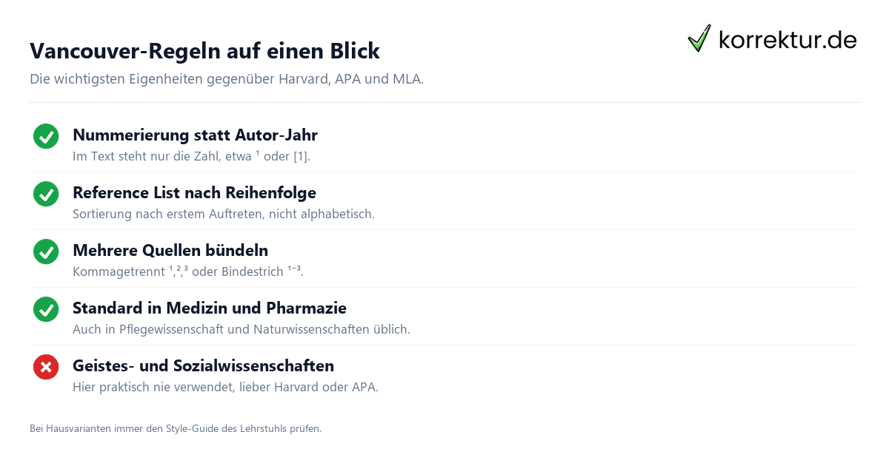Select the Geistes- und Sozialwissenschaften title
Viewport: 889px width, 466px height.
pos(203,366)
